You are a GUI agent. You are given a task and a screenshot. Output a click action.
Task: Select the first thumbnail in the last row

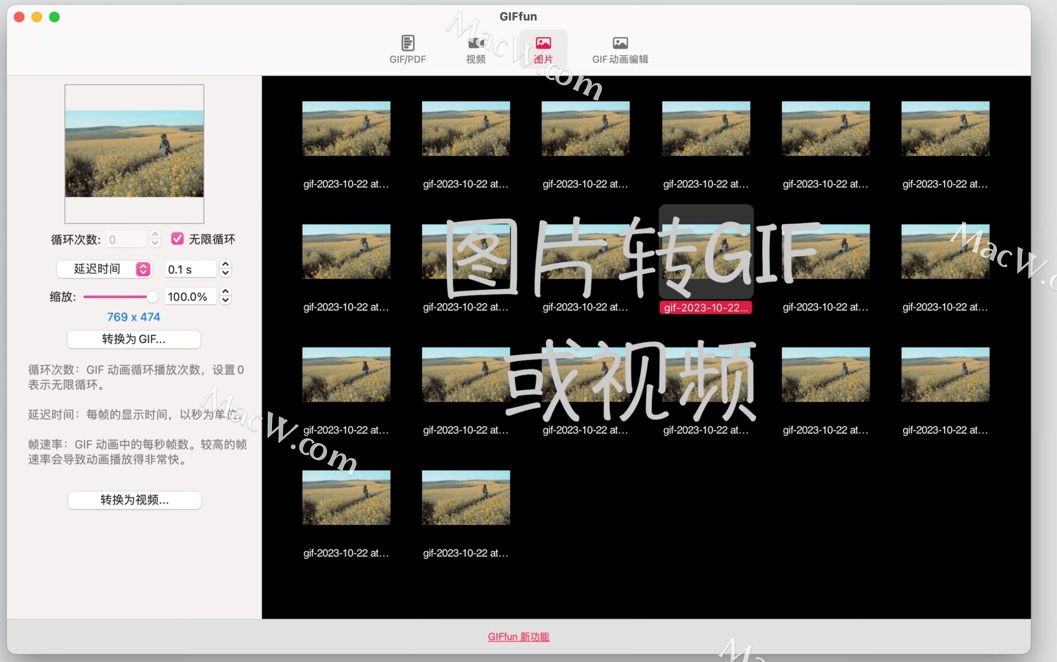(x=346, y=498)
